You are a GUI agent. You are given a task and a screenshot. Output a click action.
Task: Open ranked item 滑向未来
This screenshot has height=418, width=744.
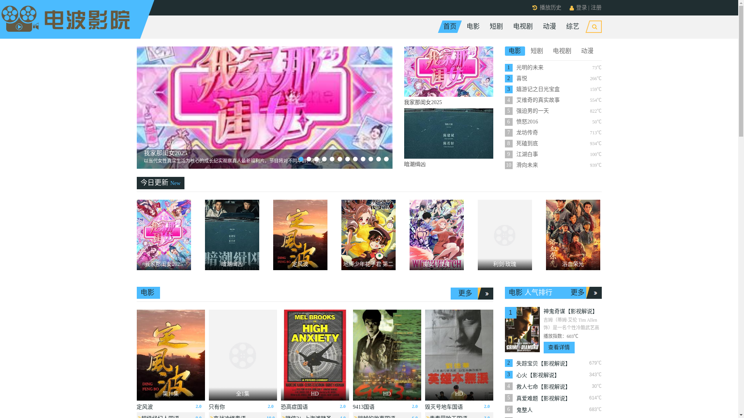[x=527, y=165]
